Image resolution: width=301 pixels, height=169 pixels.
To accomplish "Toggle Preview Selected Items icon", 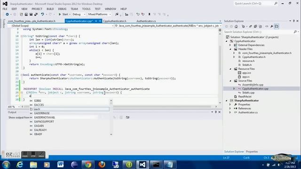I will coord(277,26).
